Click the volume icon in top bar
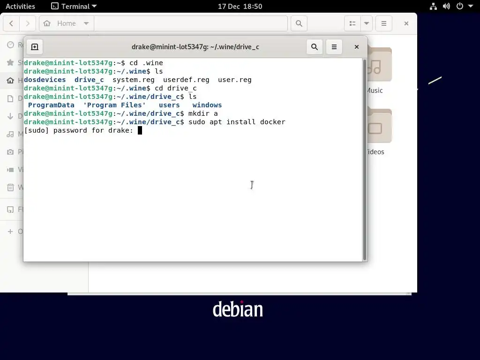Image resolution: width=480 pixels, height=360 pixels. click(x=446, y=6)
